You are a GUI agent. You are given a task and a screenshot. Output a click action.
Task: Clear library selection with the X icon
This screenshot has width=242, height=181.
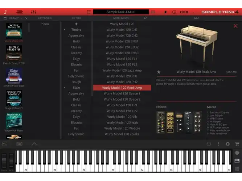click(26, 18)
